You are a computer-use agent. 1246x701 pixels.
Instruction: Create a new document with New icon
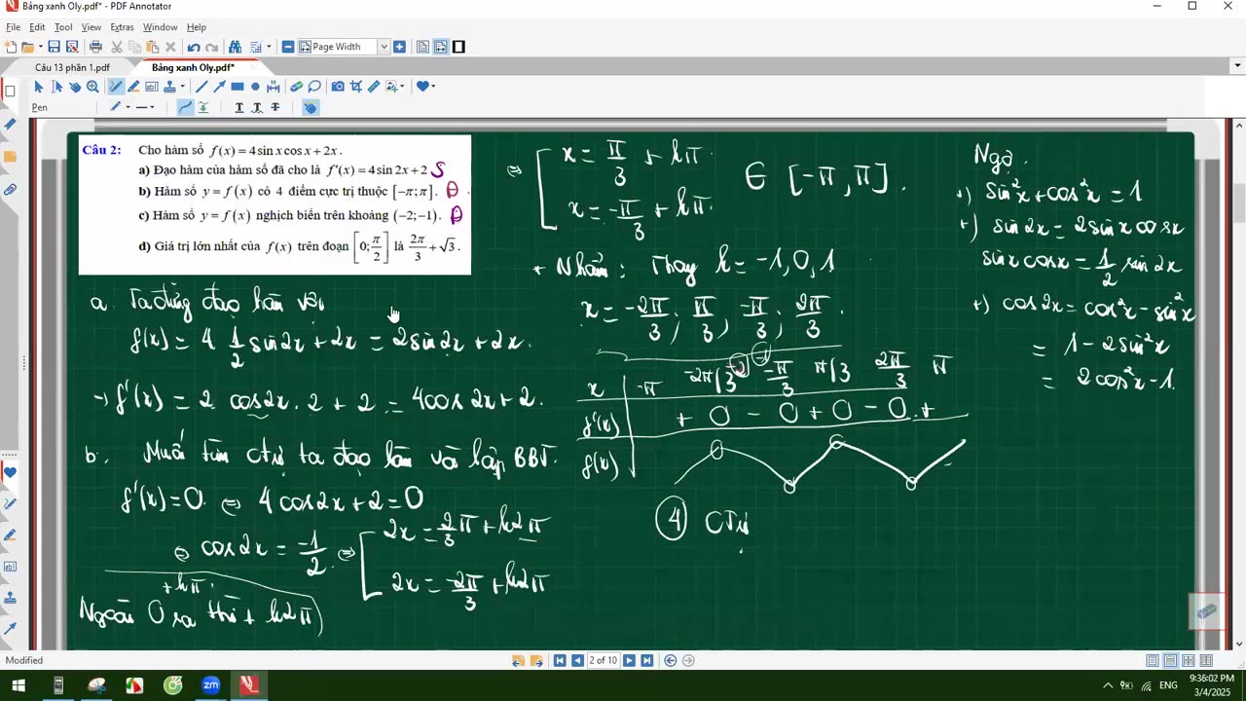tap(10, 47)
